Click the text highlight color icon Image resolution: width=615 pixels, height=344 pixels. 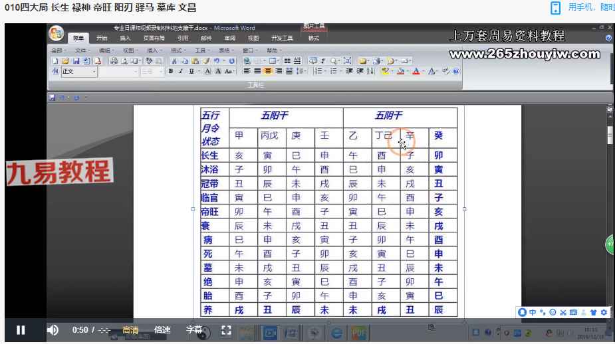(x=386, y=71)
